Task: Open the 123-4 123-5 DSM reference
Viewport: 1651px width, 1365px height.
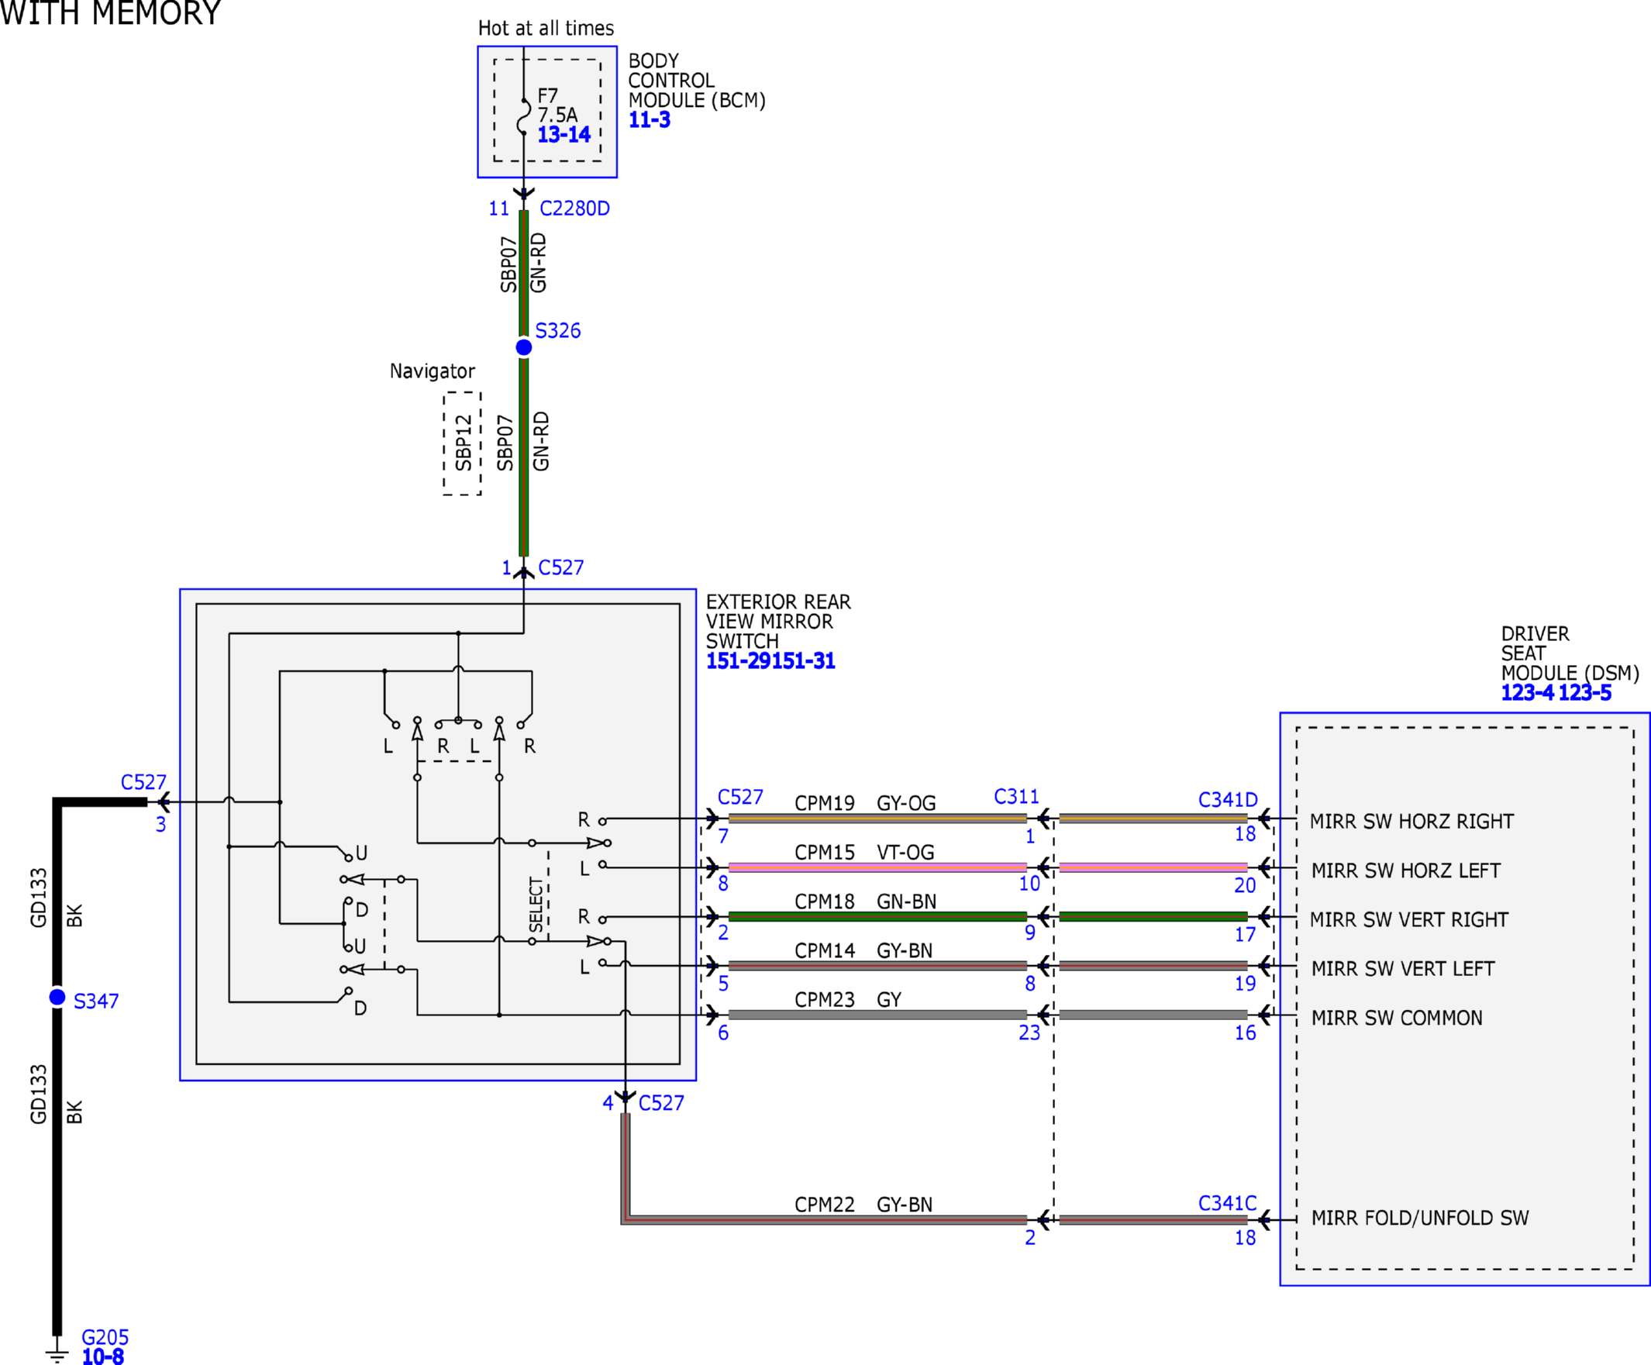Action: (x=1556, y=693)
